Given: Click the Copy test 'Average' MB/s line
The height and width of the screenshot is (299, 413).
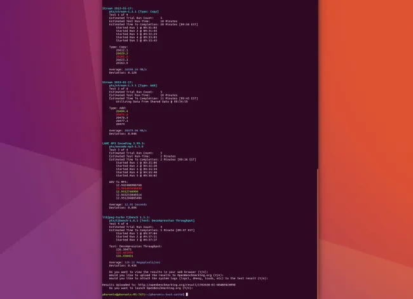Looking at the screenshot, I should click(x=128, y=69).
